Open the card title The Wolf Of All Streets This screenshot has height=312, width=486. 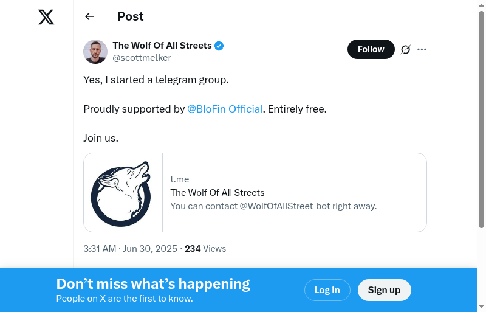[x=217, y=192]
